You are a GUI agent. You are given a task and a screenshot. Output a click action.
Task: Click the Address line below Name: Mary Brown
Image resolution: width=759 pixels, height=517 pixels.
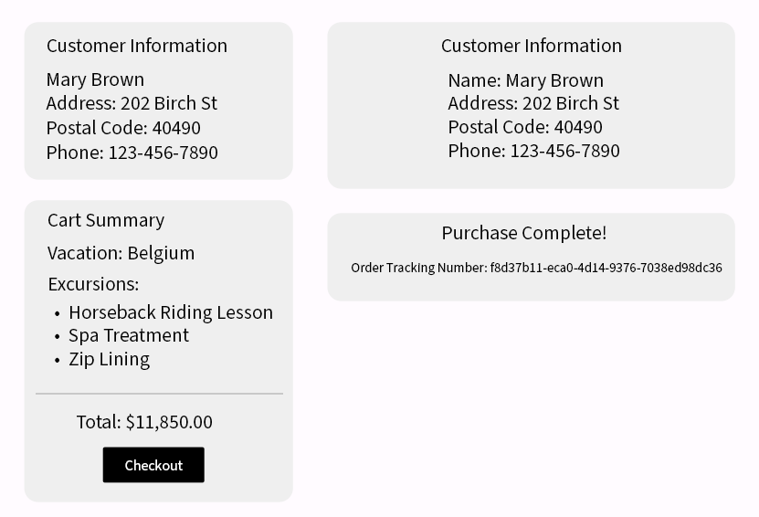[x=532, y=103]
